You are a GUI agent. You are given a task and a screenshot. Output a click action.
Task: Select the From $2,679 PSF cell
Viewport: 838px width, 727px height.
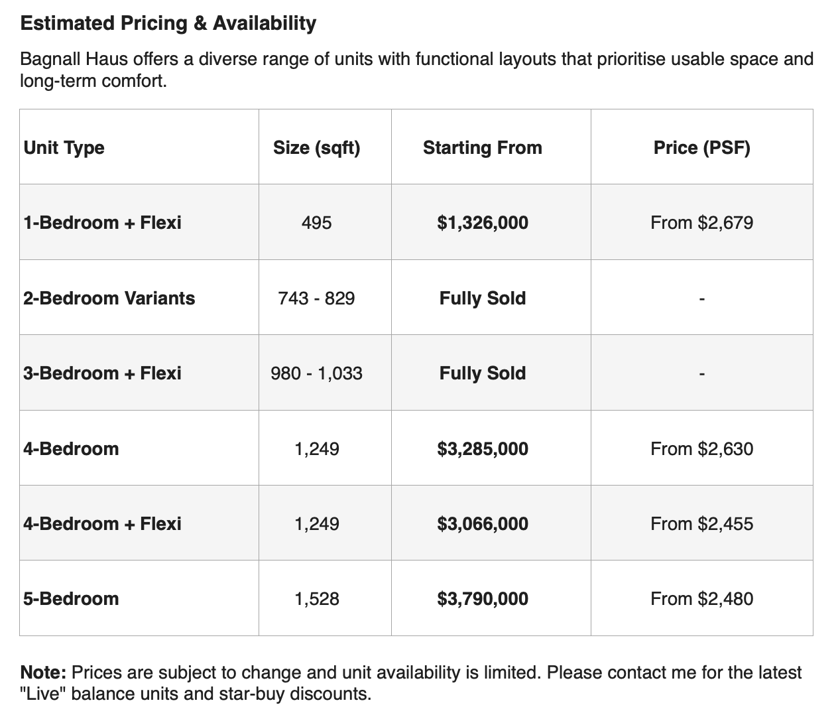(702, 222)
